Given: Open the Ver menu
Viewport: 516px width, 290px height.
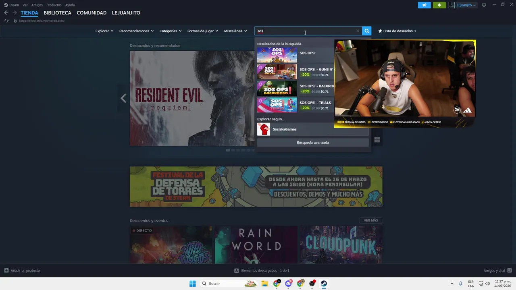Looking at the screenshot, I should coord(25,5).
